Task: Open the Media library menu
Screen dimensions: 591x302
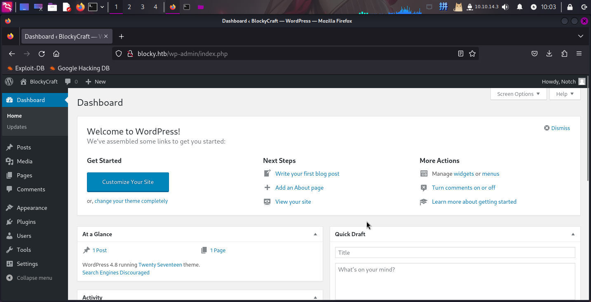Action: [24, 161]
